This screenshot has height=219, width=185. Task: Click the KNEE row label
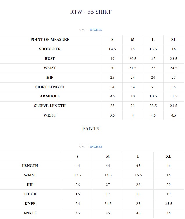click(x=30, y=204)
